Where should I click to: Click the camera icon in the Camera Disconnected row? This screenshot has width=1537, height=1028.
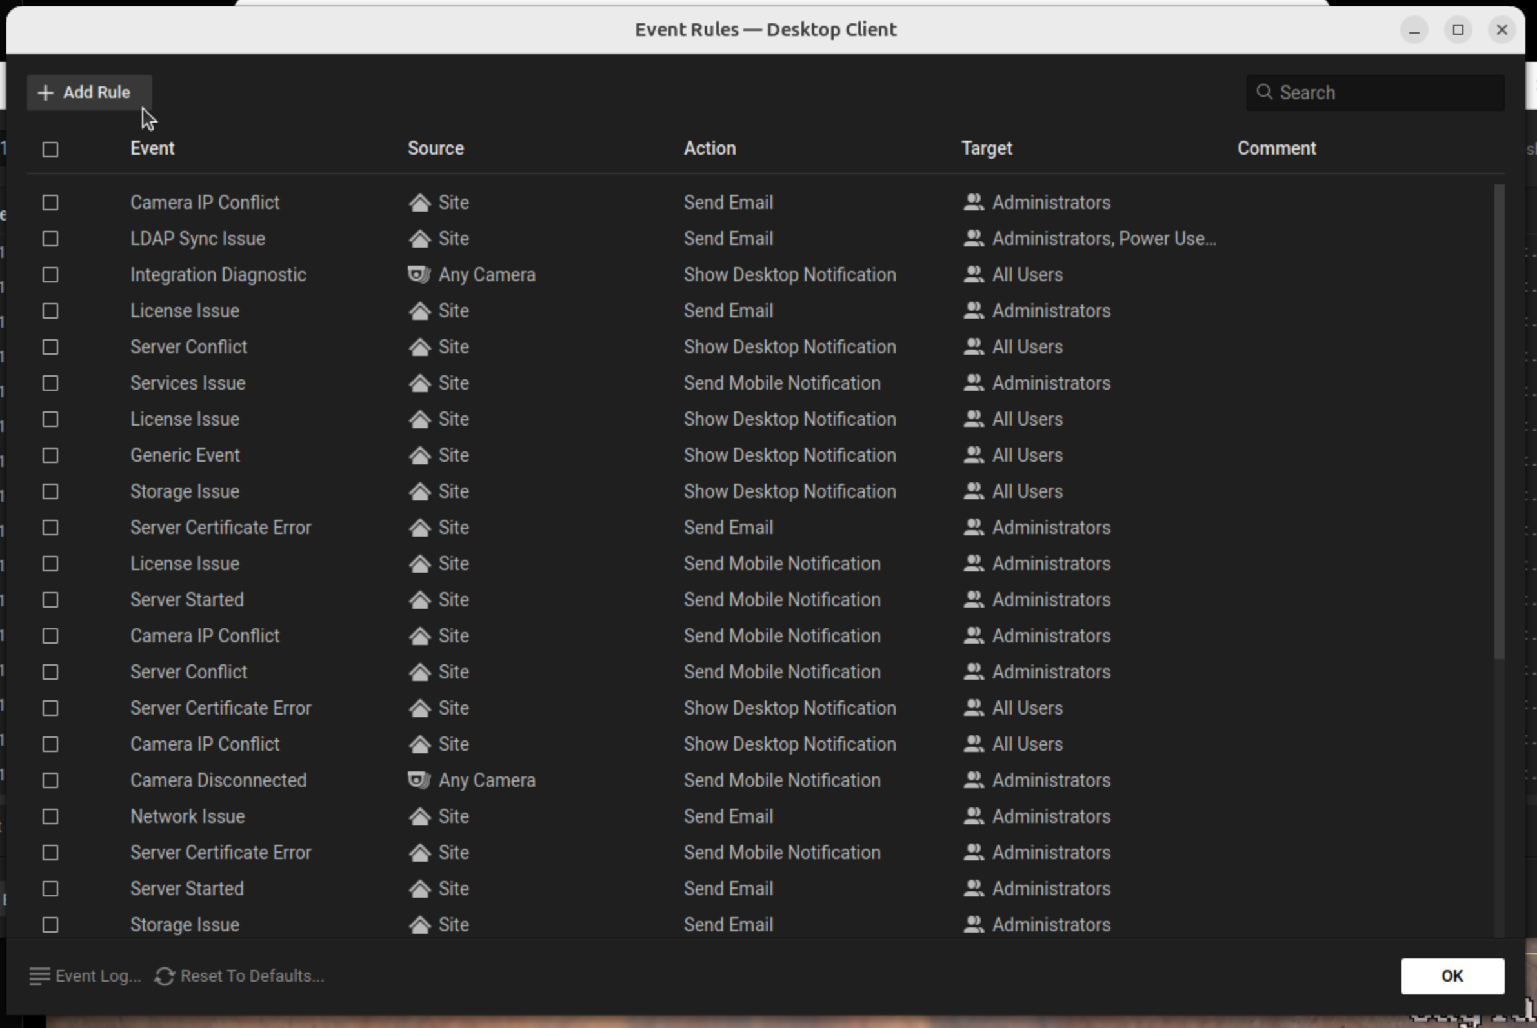point(419,780)
